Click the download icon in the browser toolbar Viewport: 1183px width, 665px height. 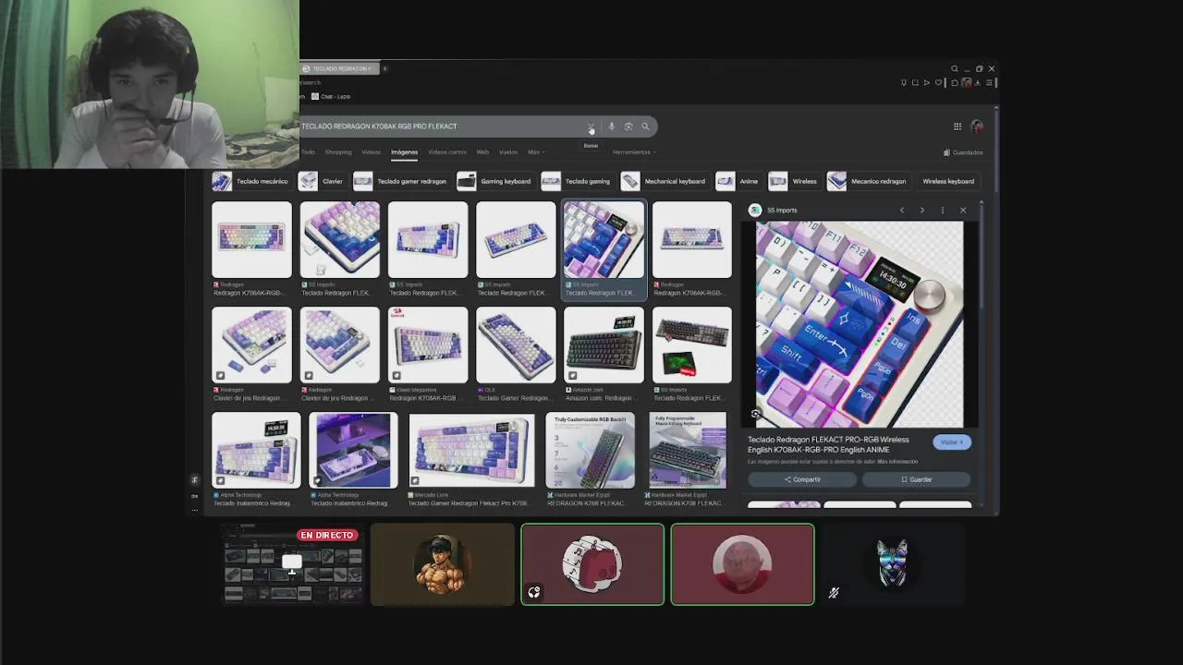click(978, 83)
